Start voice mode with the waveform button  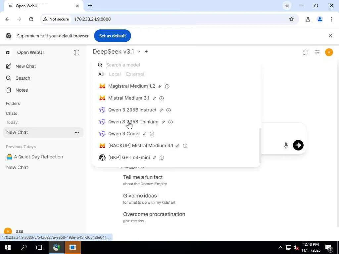298,145
